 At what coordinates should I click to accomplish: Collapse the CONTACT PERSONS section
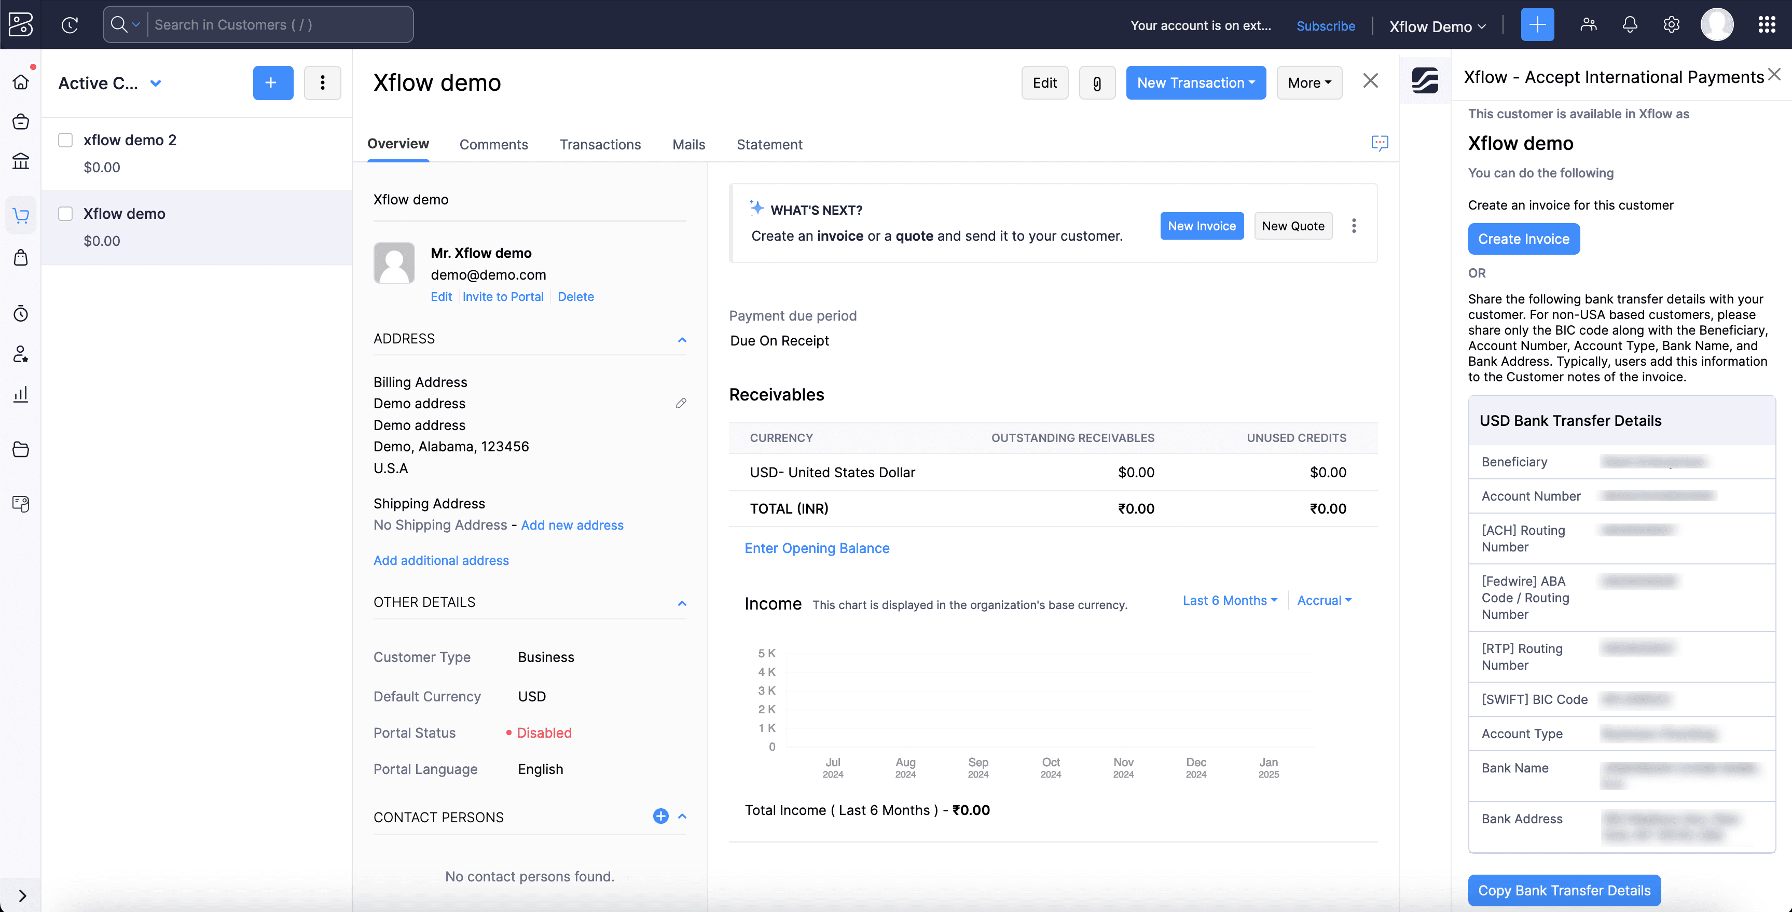point(682,816)
